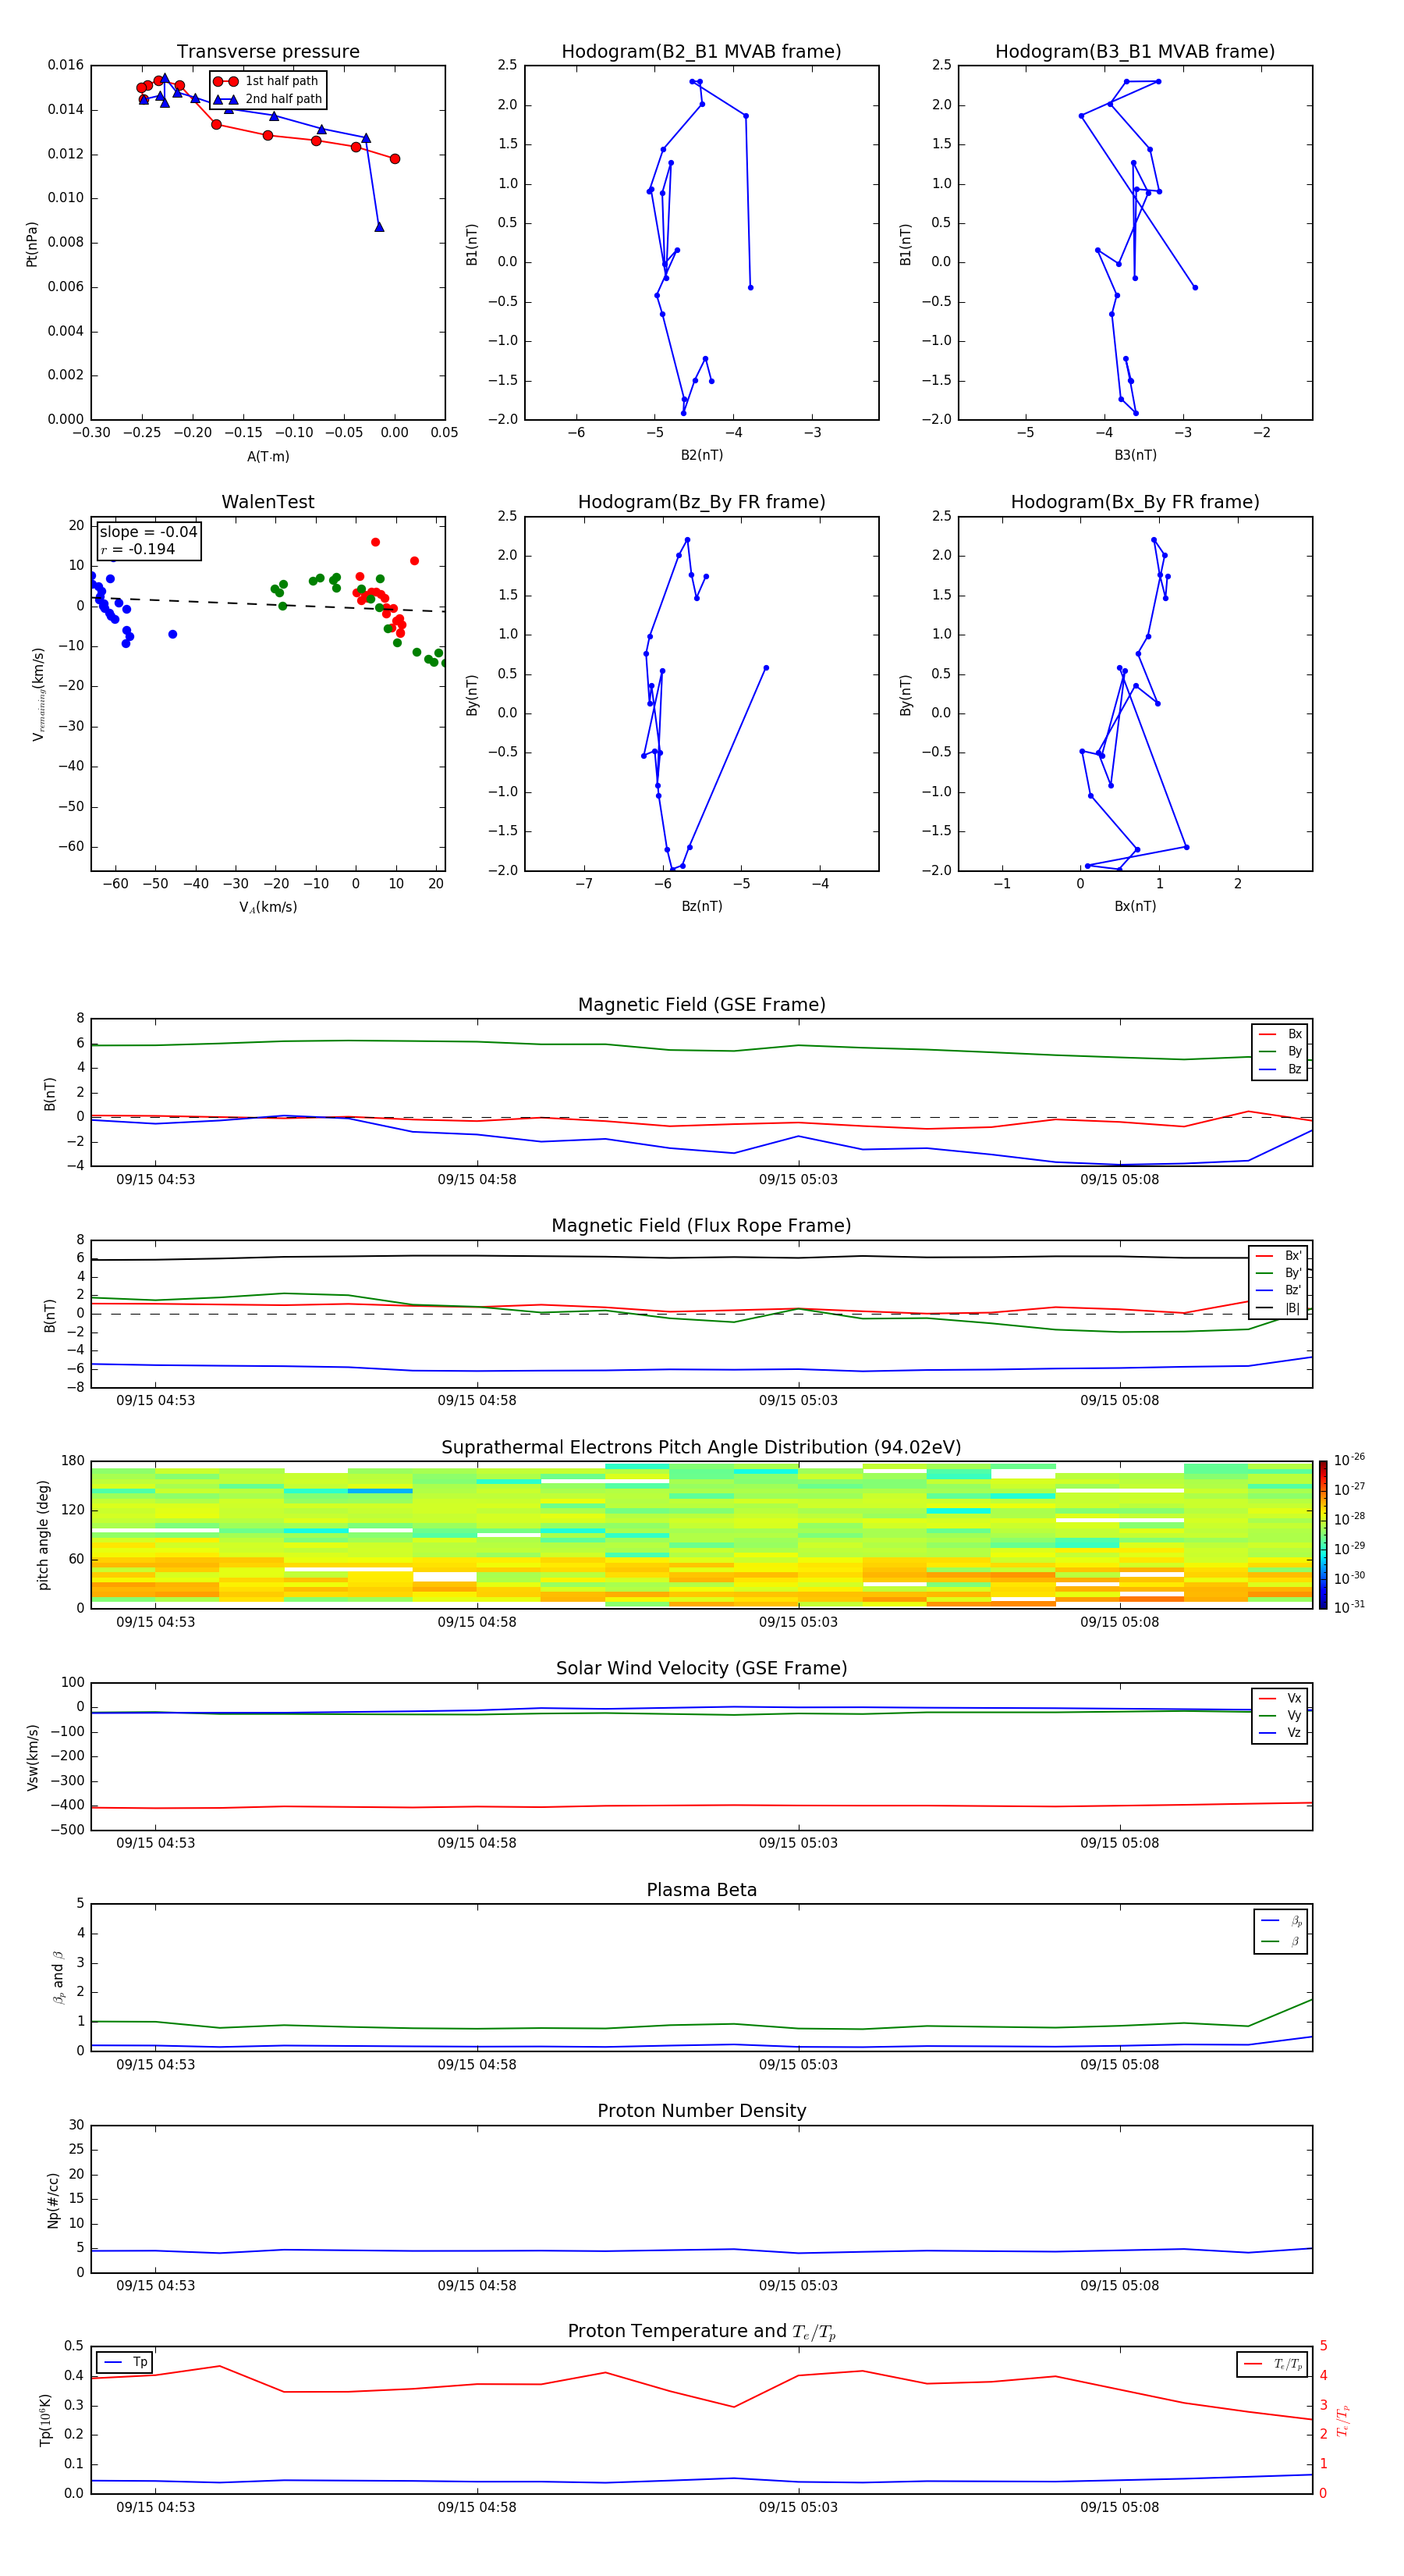Click the '2nd half path' legend entry
The height and width of the screenshot is (2576, 1404).
point(268,99)
